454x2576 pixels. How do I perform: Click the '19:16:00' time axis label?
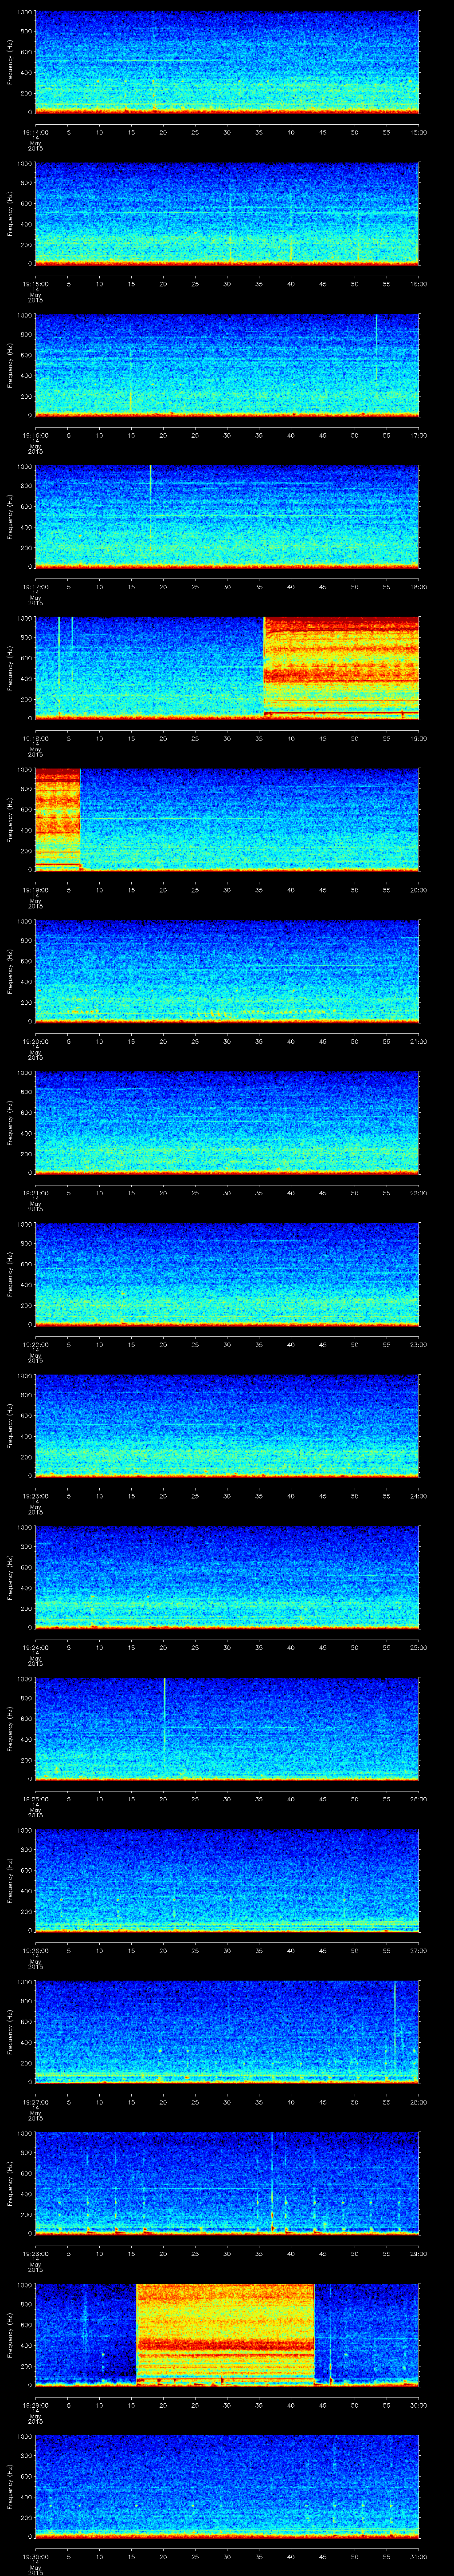click(35, 435)
